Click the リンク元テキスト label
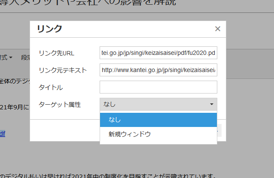 62,70
